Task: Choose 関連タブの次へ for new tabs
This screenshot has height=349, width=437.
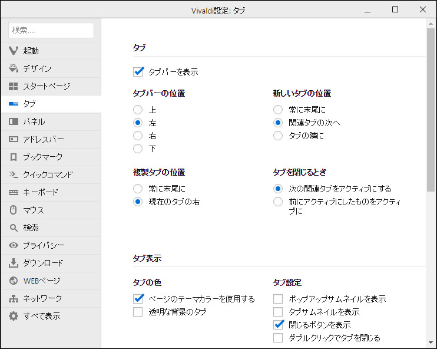Action: click(x=278, y=123)
